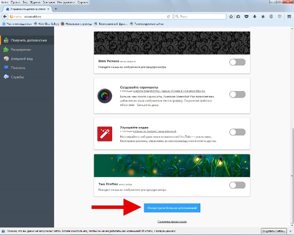
Task: Open the Политика приватности link
Action: pyautogui.click(x=172, y=221)
